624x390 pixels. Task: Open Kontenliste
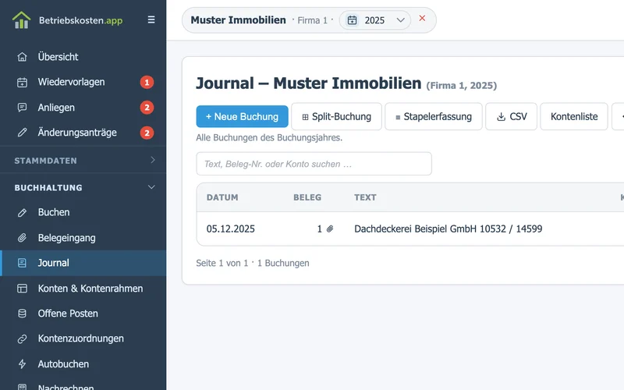pos(574,116)
